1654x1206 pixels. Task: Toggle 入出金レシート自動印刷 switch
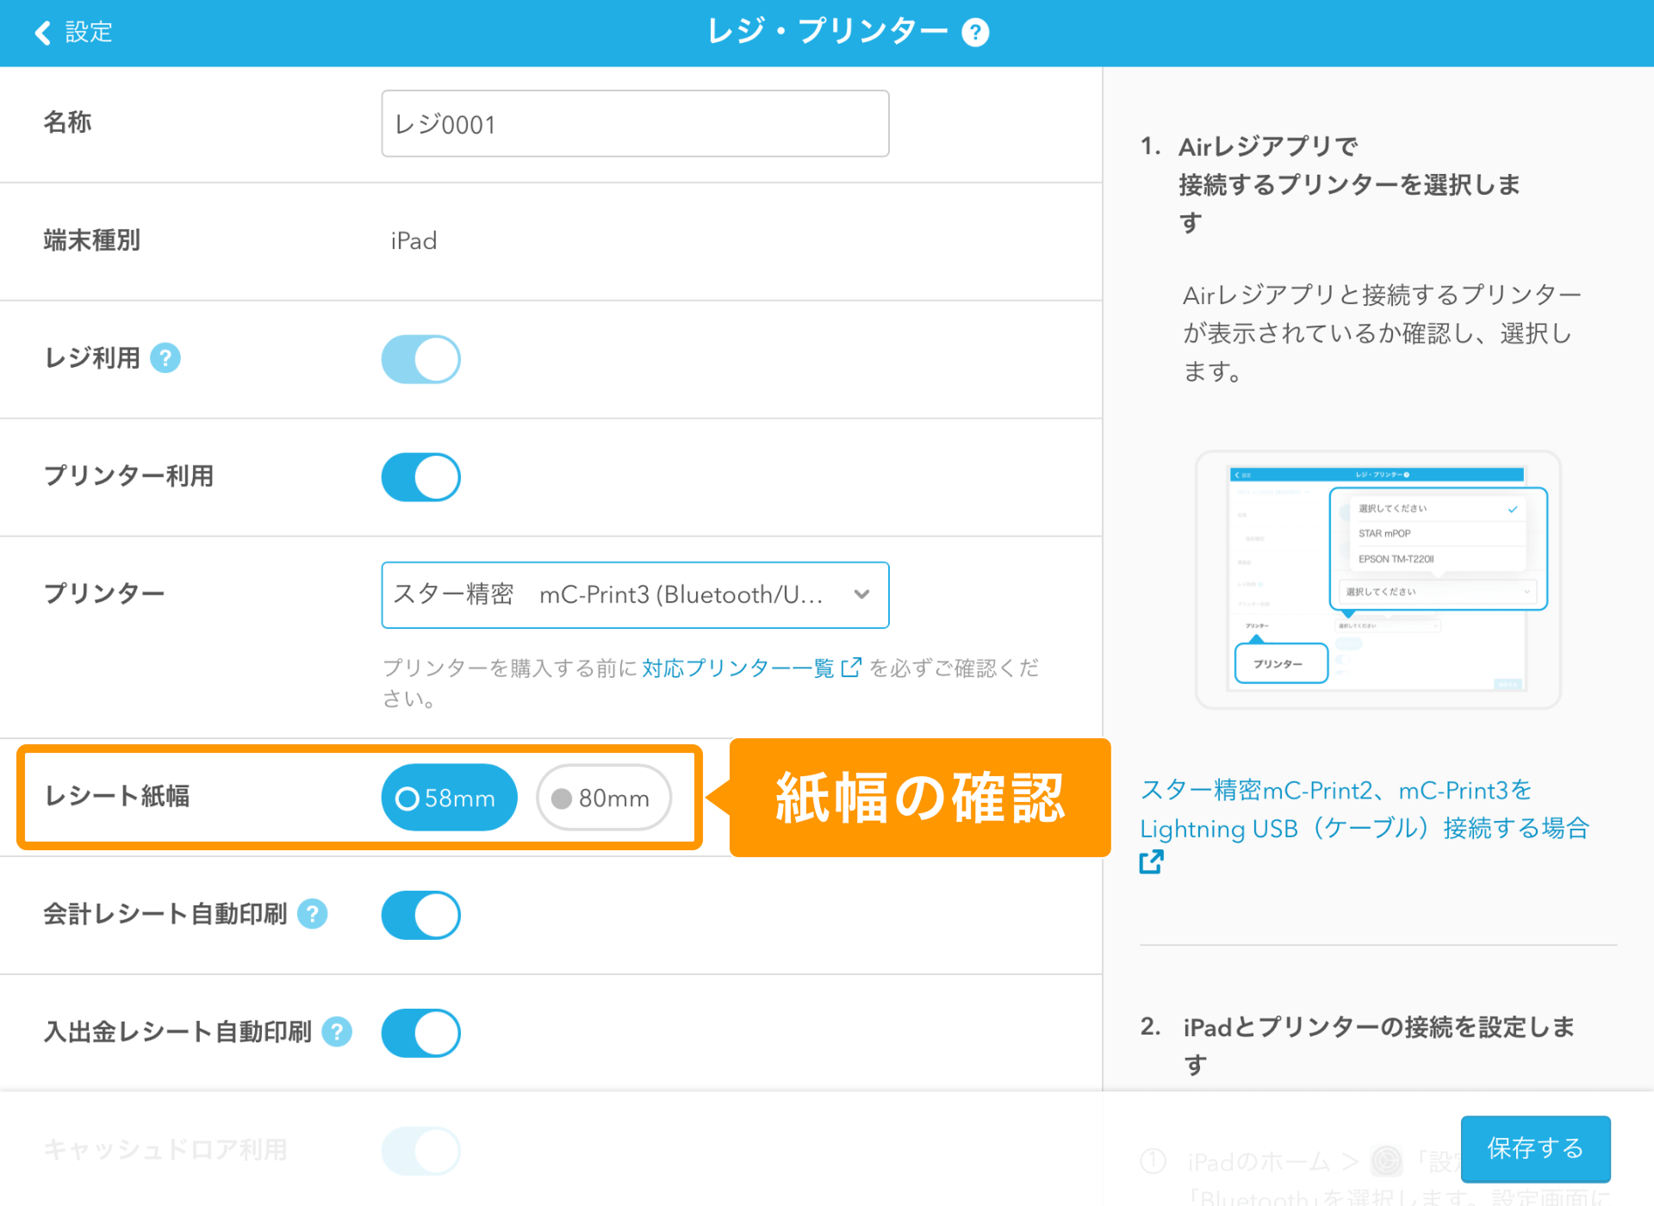point(421,1033)
